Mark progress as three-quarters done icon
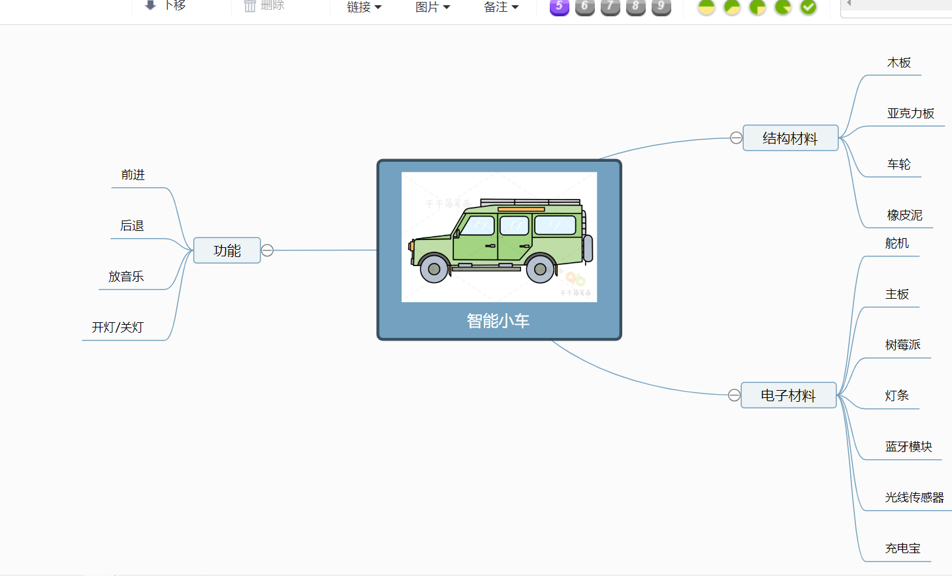This screenshot has width=952, height=576. [x=757, y=7]
